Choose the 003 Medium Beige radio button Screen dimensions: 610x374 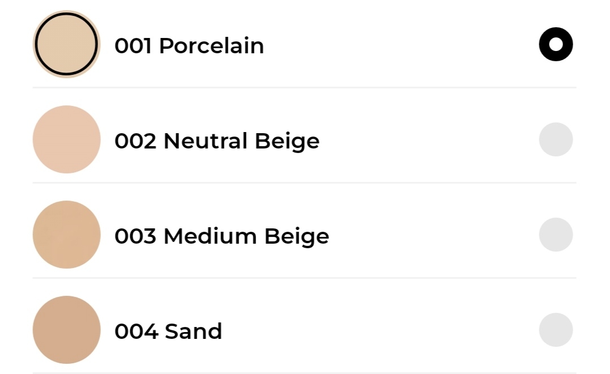556,235
